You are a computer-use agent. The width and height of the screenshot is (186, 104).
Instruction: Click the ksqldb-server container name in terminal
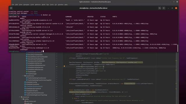pyautogui.click(x=26, y=32)
